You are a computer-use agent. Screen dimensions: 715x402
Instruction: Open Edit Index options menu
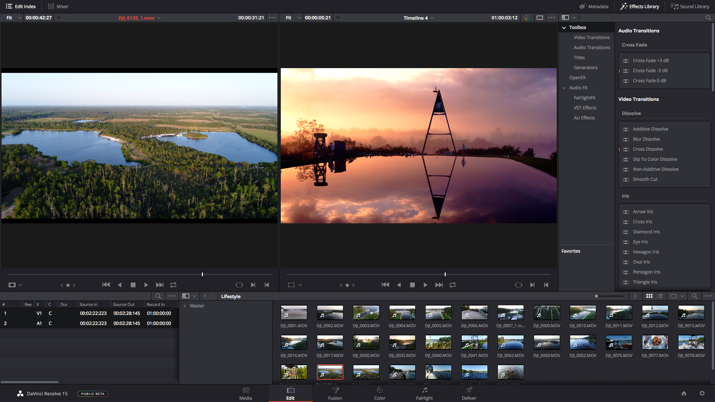pos(172,296)
